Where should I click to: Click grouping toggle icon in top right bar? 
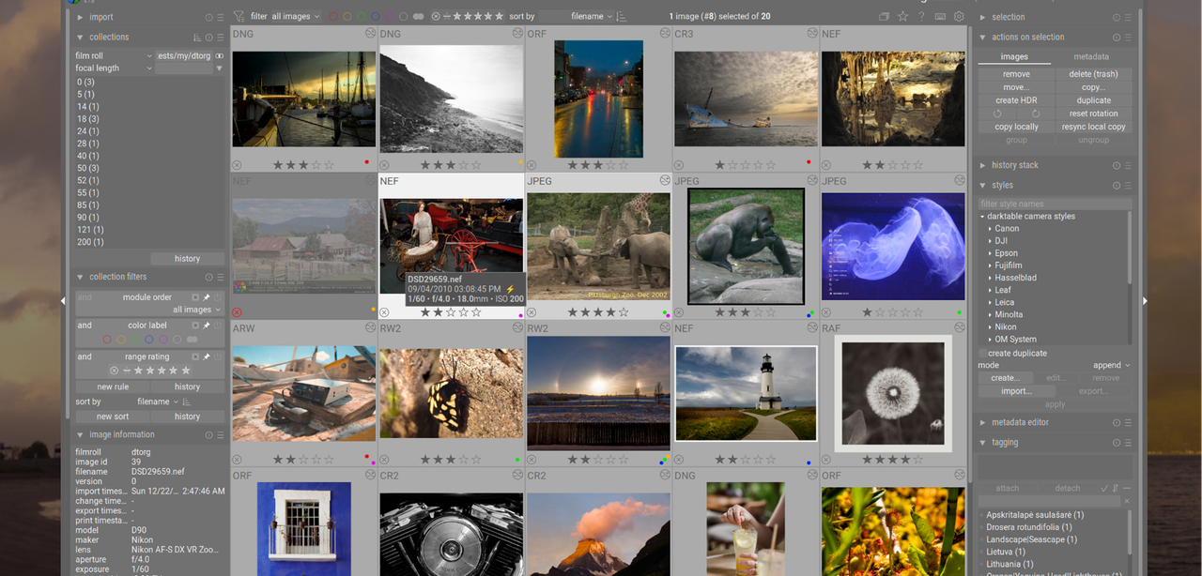[x=884, y=16]
